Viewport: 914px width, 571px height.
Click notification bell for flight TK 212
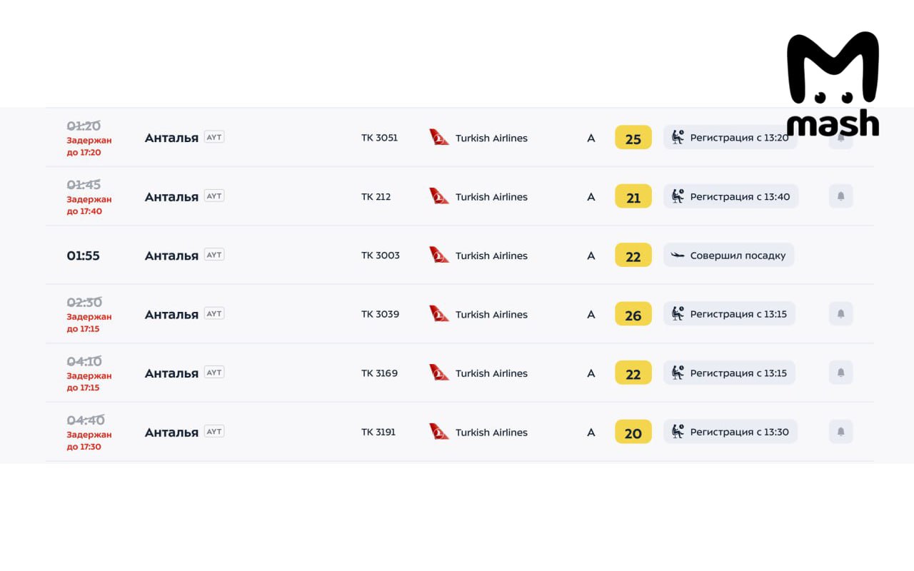(840, 196)
